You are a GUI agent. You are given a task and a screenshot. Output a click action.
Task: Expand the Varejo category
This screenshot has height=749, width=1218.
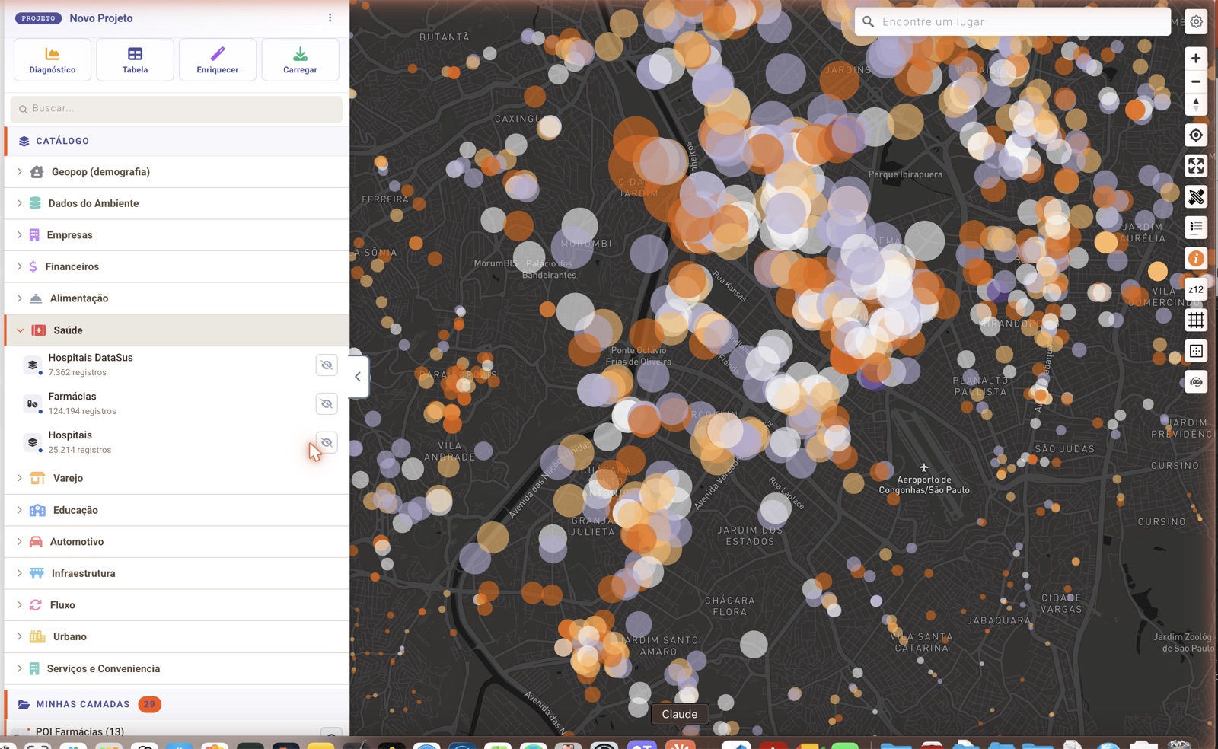pos(177,478)
